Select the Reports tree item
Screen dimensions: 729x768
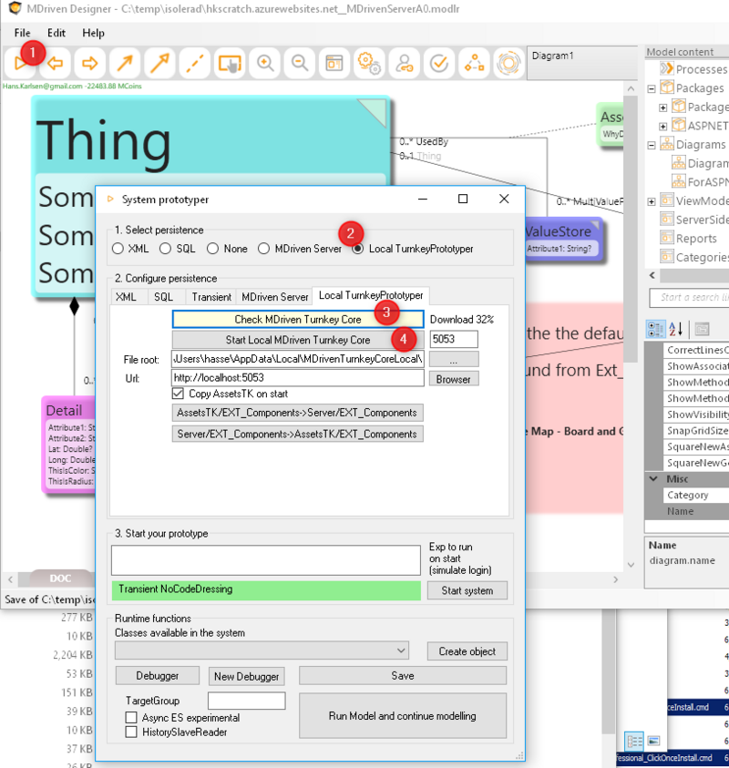[696, 239]
